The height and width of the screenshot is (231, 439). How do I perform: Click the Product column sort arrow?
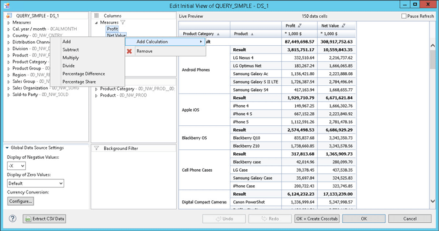[252, 34]
